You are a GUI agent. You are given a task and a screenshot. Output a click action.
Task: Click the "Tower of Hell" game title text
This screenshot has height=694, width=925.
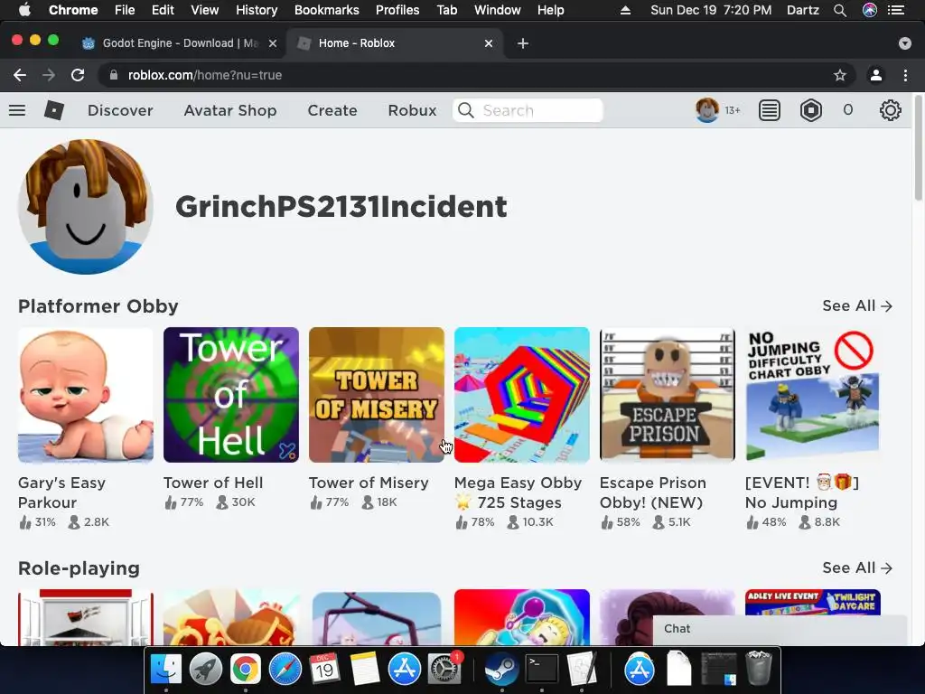click(x=213, y=483)
